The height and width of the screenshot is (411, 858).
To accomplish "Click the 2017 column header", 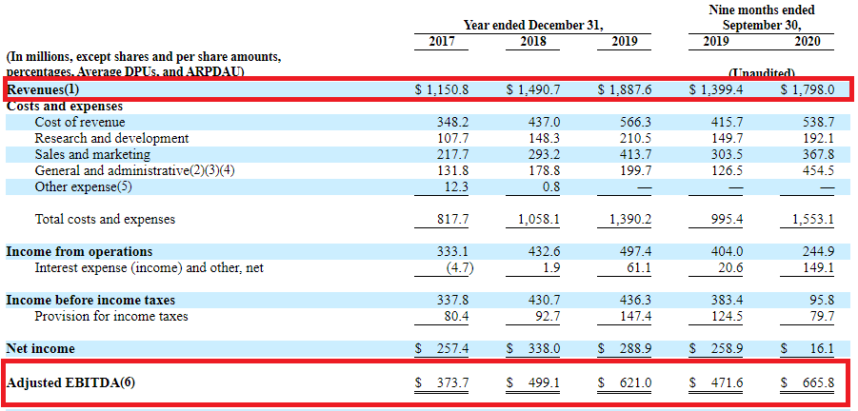I will pos(442,42).
